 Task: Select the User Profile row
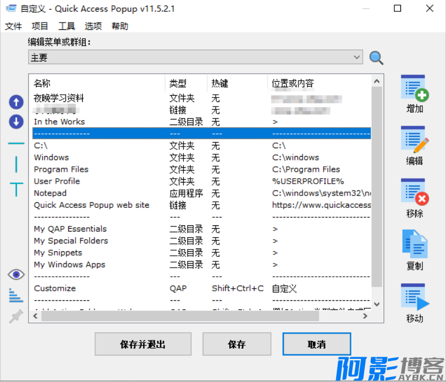click(x=202, y=181)
